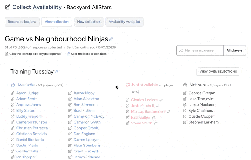Focus the Name or nickname search field
This screenshot has width=251, height=160.
tap(200, 50)
